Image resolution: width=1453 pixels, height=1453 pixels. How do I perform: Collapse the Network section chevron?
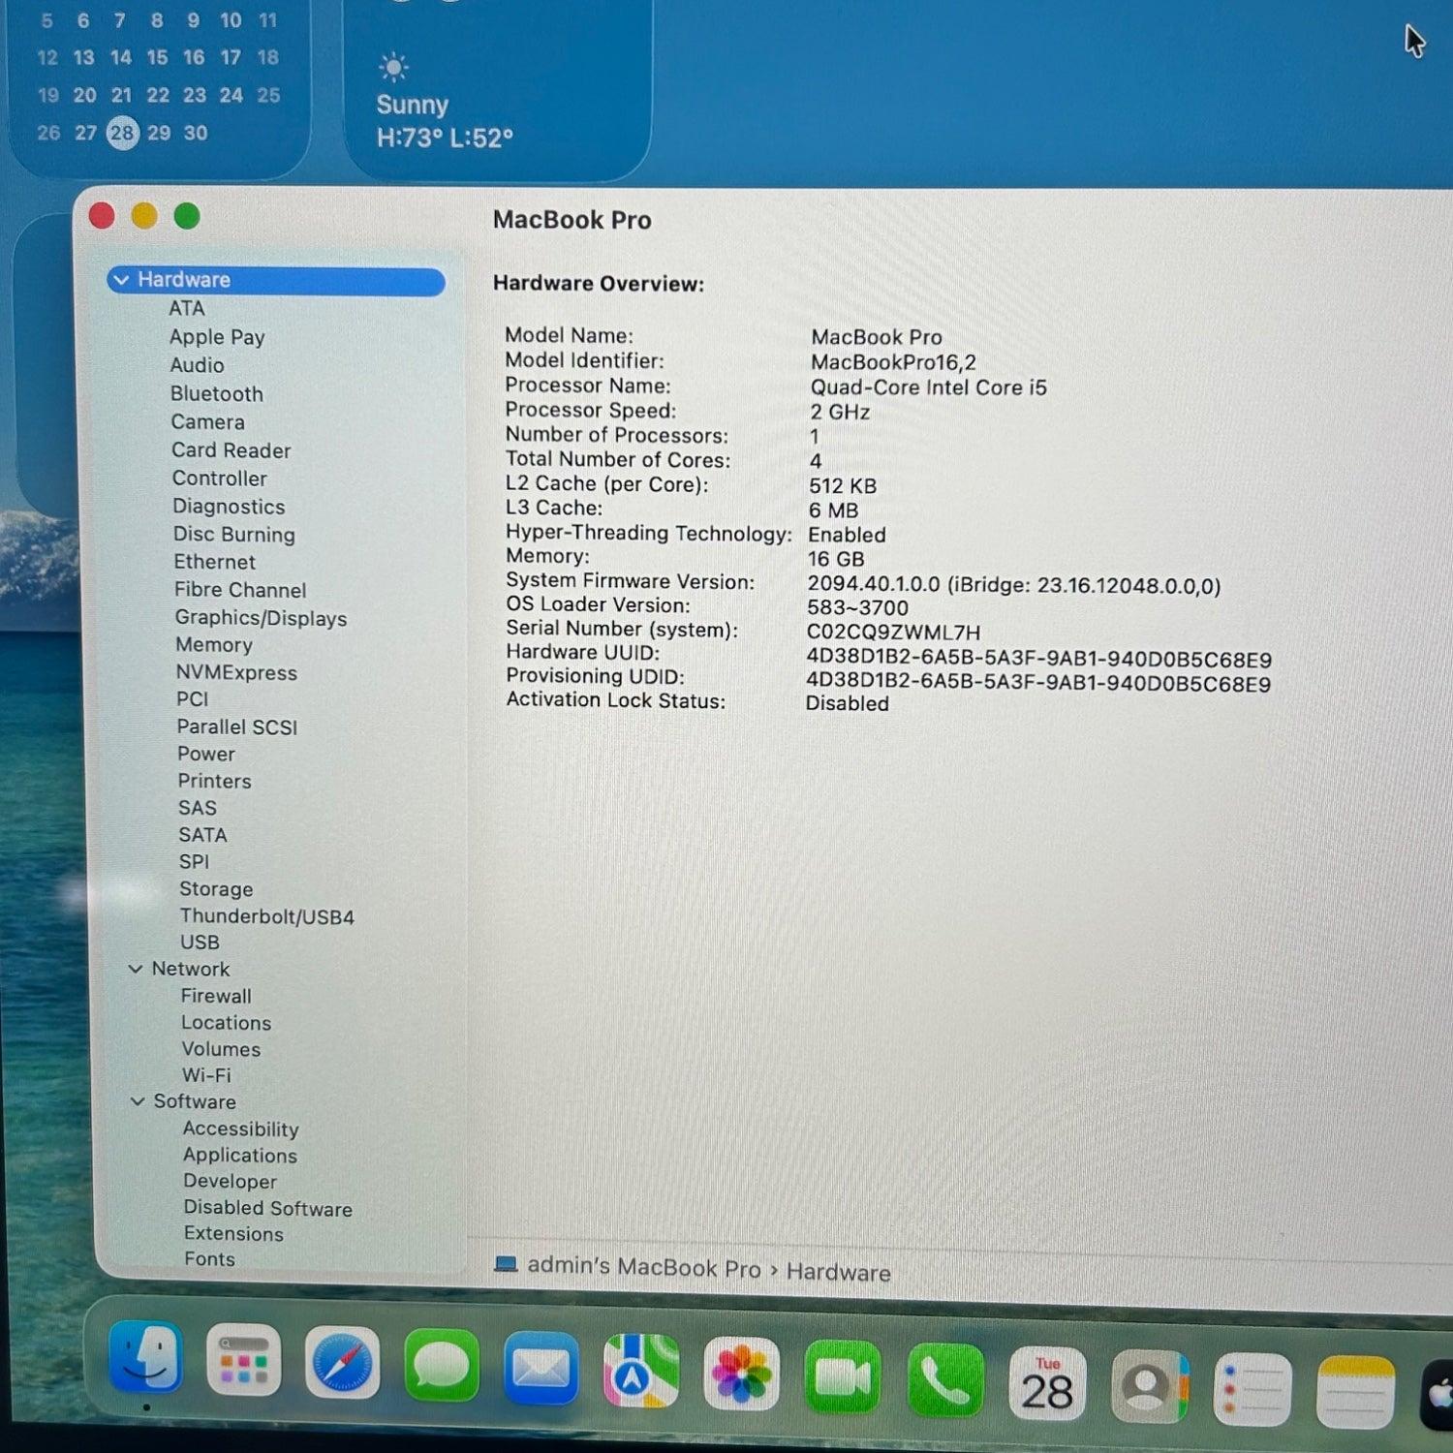tap(137, 969)
